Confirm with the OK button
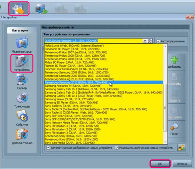 [x=160, y=164]
